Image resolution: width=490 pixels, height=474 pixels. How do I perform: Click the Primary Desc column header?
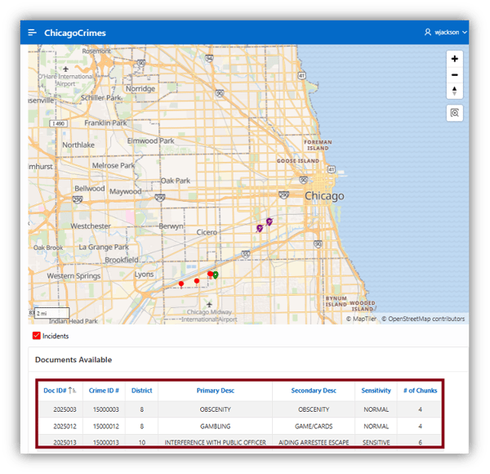click(x=214, y=391)
